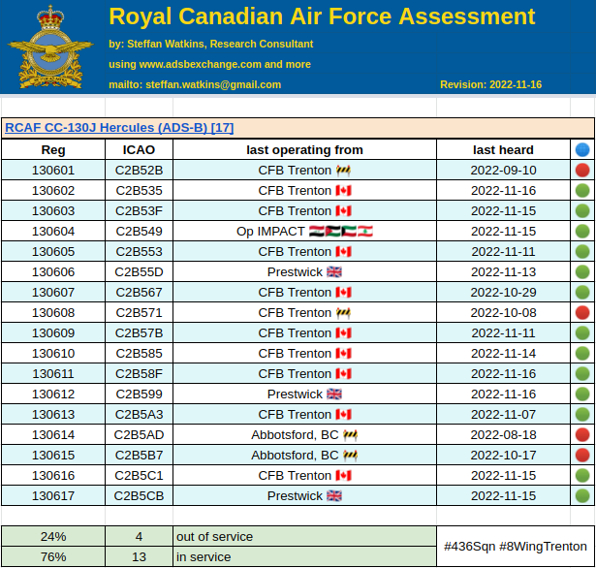Click construction barrier icon in 130615 row
This screenshot has width=596, height=568.
click(x=350, y=456)
